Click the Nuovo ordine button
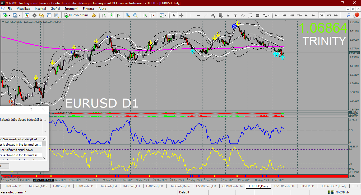This screenshot has height=195, width=361. point(77,15)
